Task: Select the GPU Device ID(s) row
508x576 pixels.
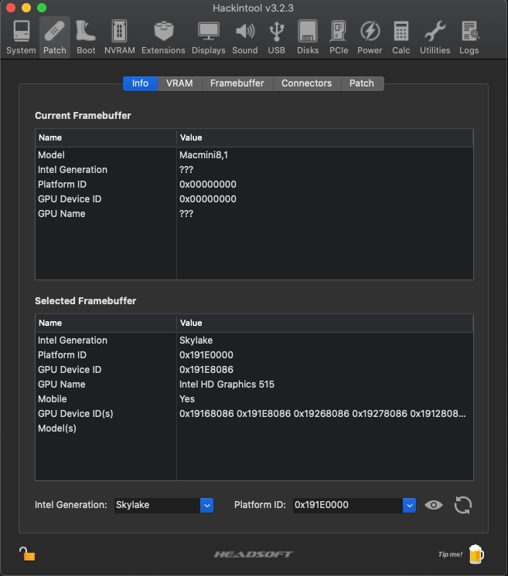Action: click(x=254, y=414)
